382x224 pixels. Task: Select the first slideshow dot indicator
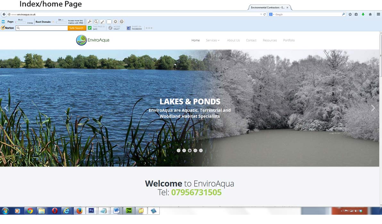tap(179, 151)
